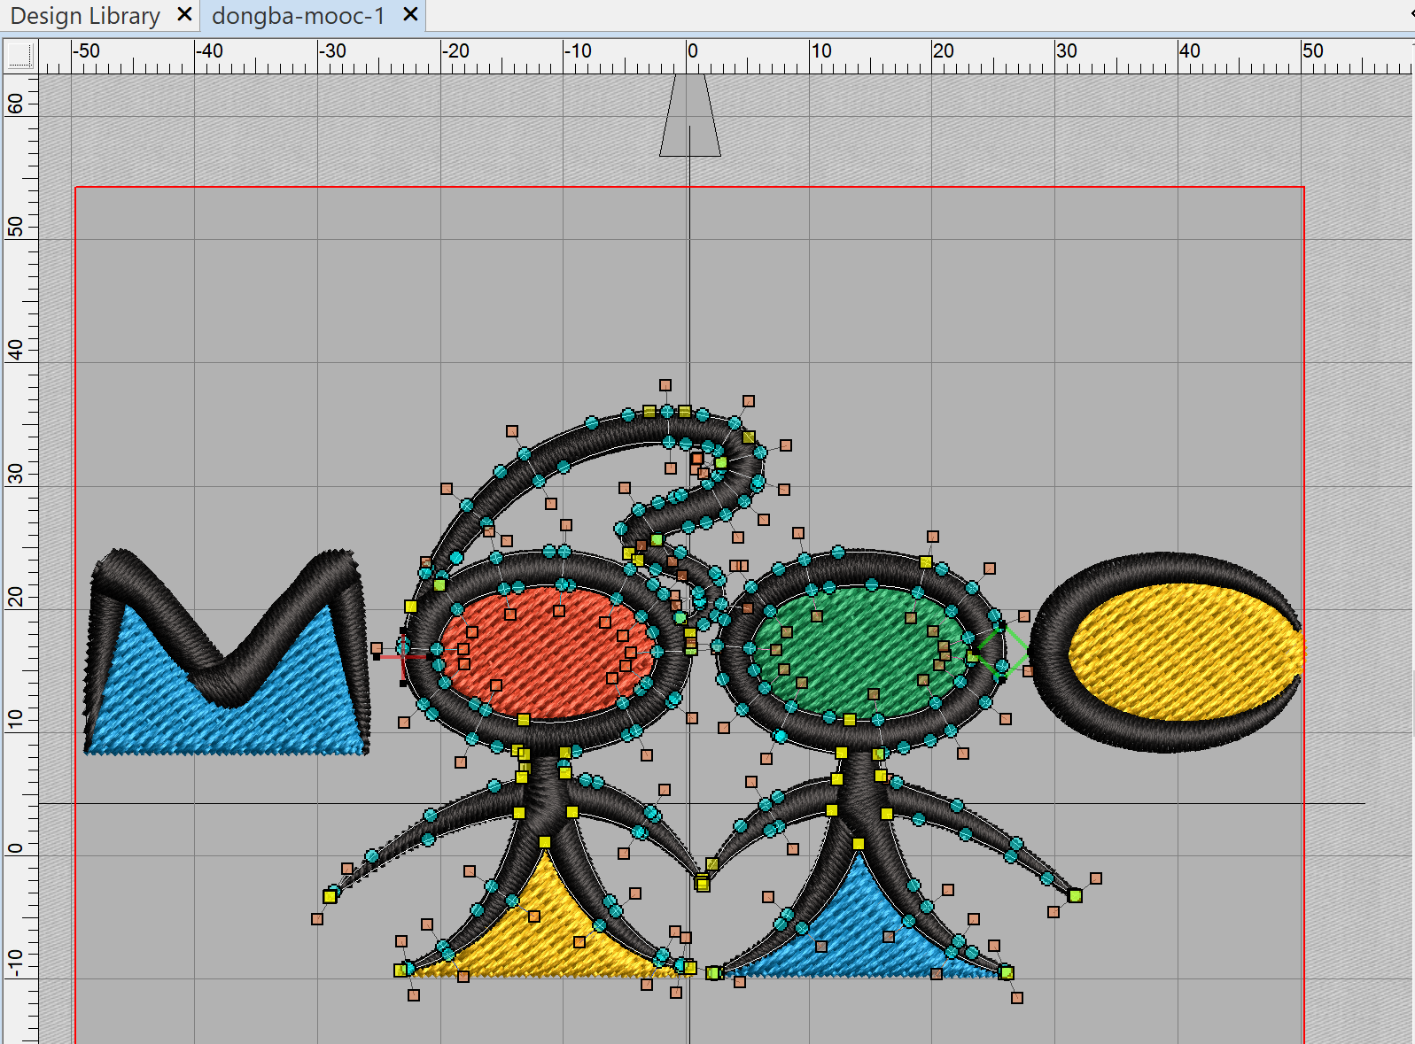Select the yellow triangle fill at bottom
Screen dimensions: 1415x1044
pyautogui.click(x=547, y=930)
